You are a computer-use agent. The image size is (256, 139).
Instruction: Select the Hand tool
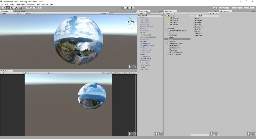3,8
